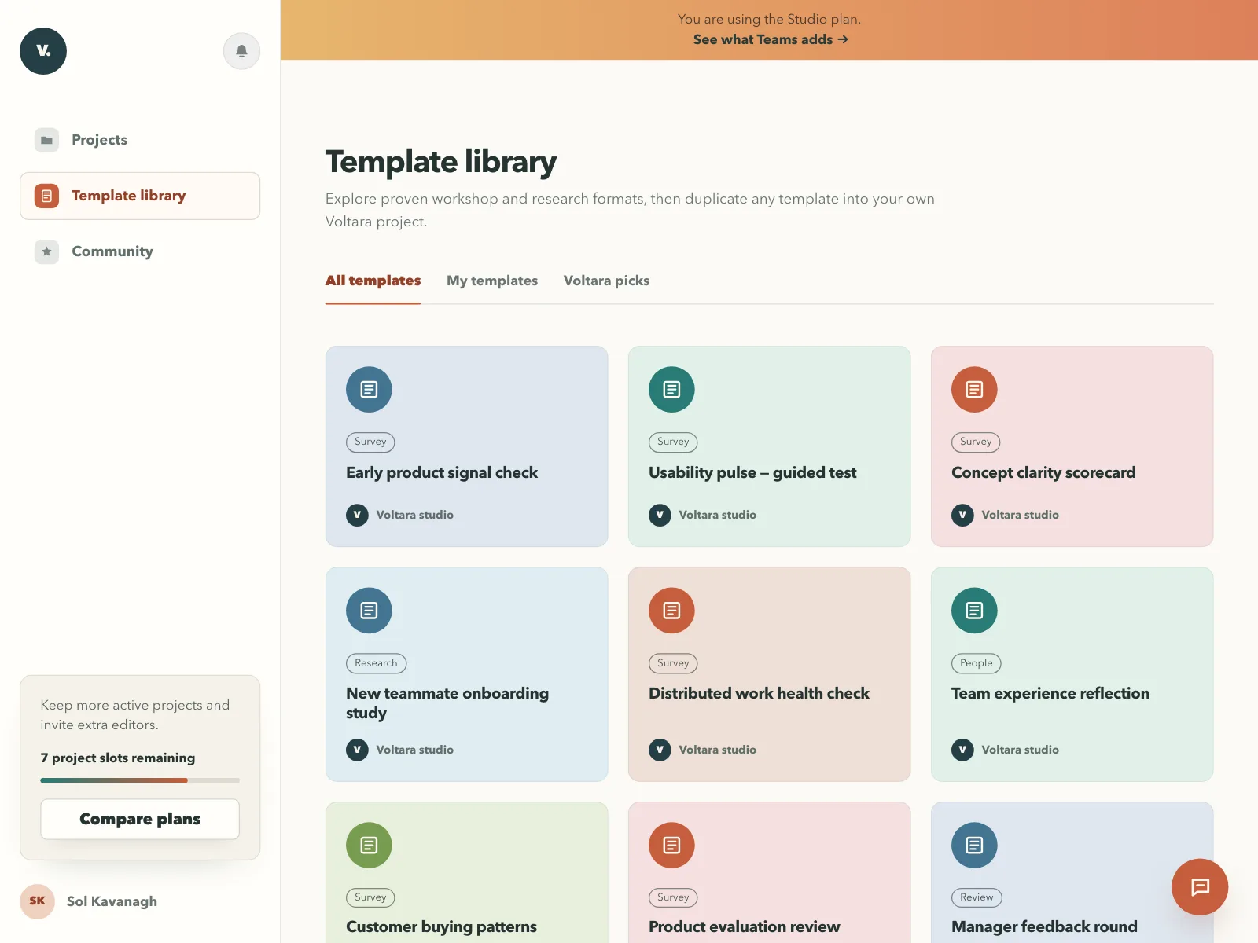Open Team experience reflection title
1258x943 pixels.
[1050, 693]
